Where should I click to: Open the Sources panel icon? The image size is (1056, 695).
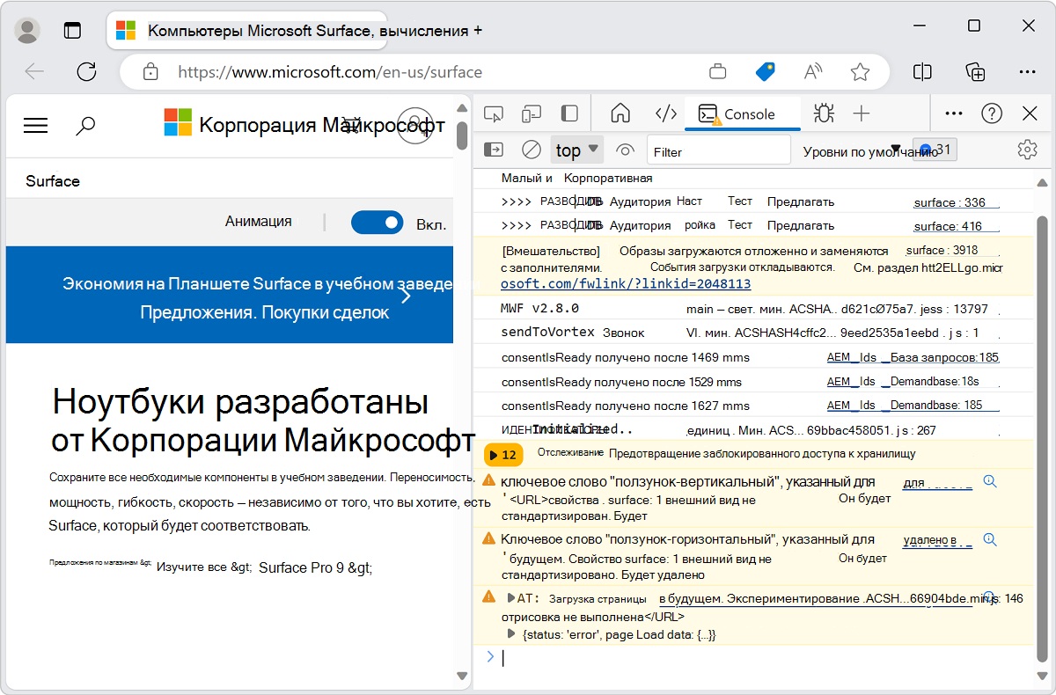pyautogui.click(x=665, y=113)
